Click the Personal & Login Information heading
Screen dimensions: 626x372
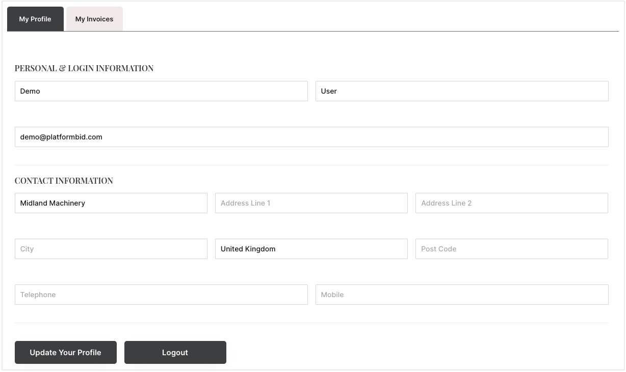coord(84,68)
